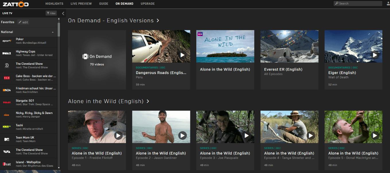Open Eiger (English) title link

coord(342,73)
